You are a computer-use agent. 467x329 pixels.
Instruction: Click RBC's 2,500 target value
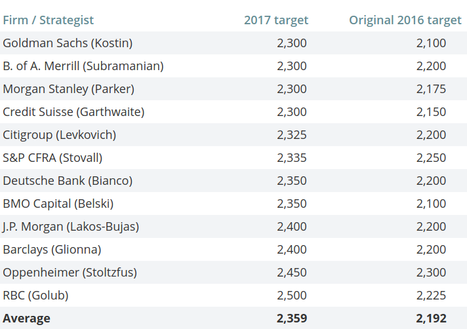pos(292,296)
